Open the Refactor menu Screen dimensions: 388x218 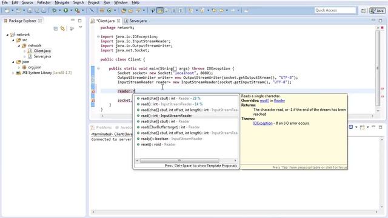44,2
